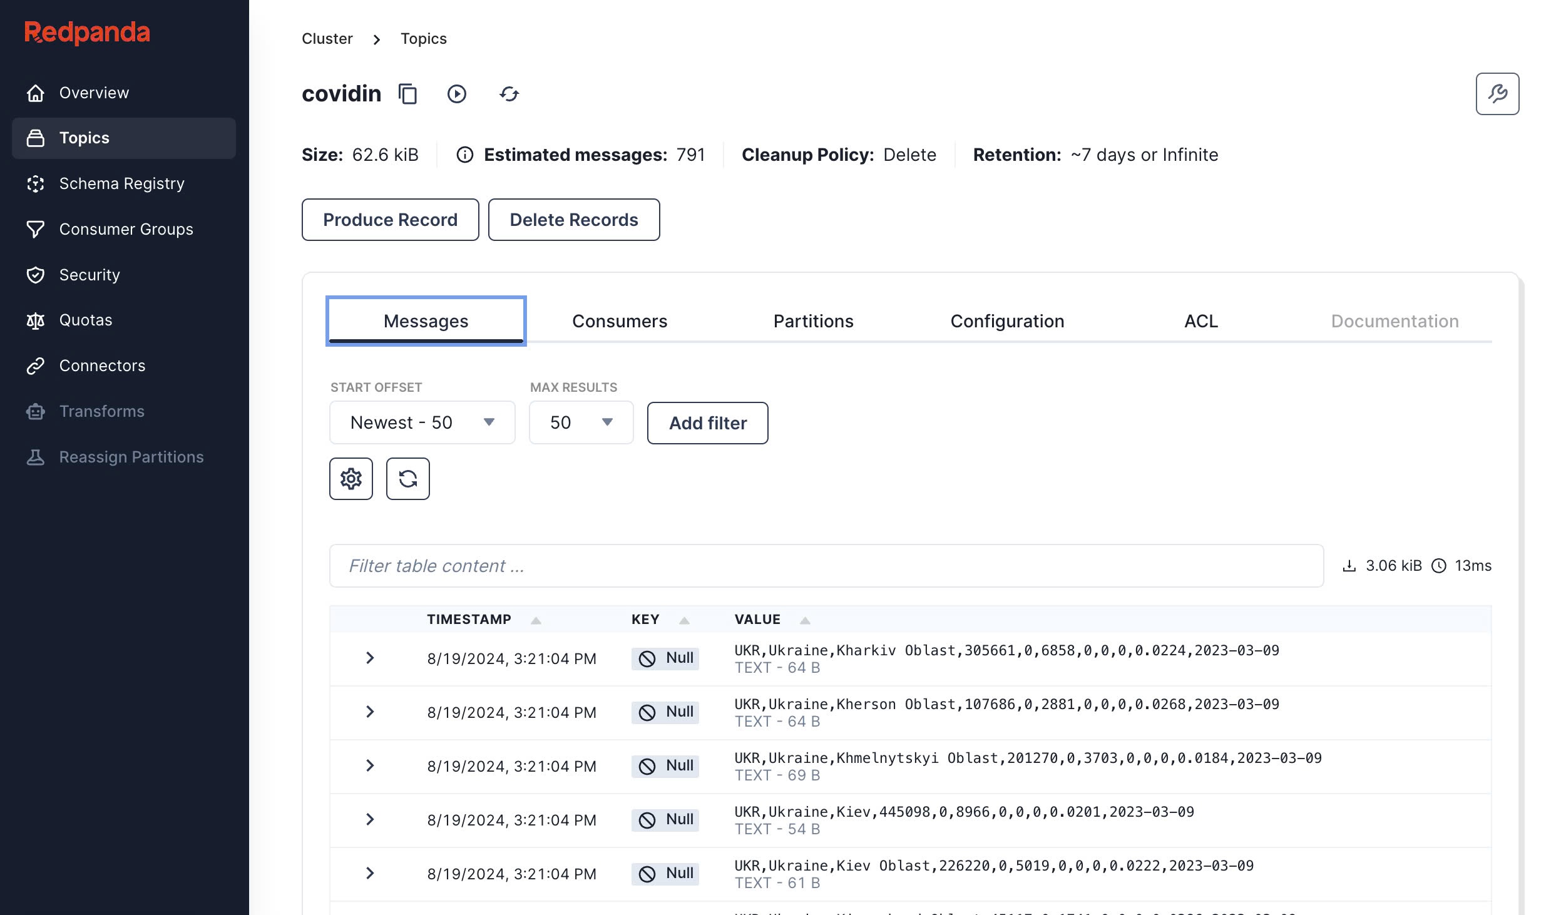Click Kharkiv Oblast message value text
Viewport: 1566px width, 915px height.
1006,650
